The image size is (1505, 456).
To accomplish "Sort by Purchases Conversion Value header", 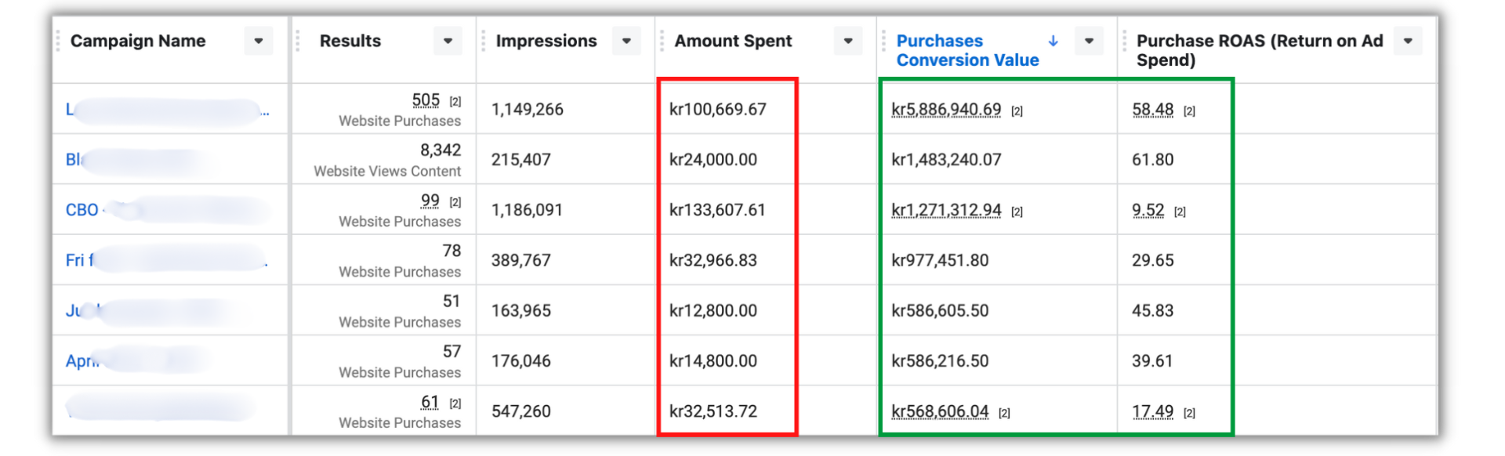I will (x=966, y=50).
